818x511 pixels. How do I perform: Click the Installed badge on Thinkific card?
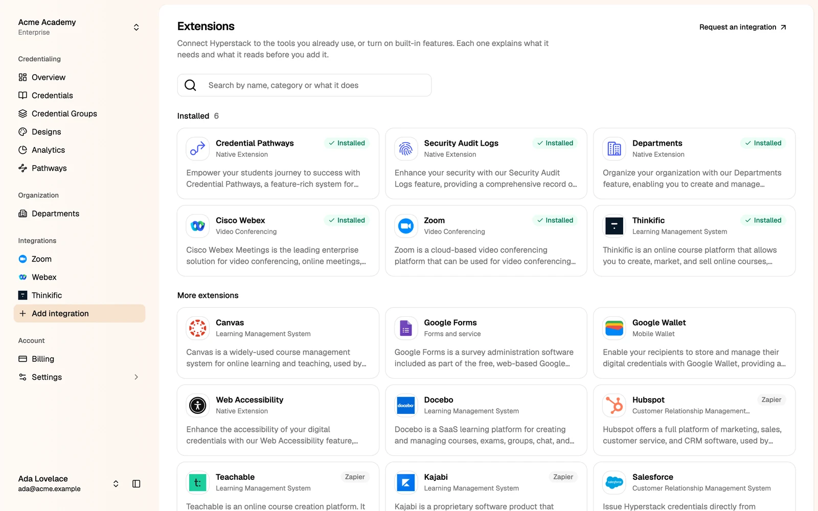click(763, 220)
